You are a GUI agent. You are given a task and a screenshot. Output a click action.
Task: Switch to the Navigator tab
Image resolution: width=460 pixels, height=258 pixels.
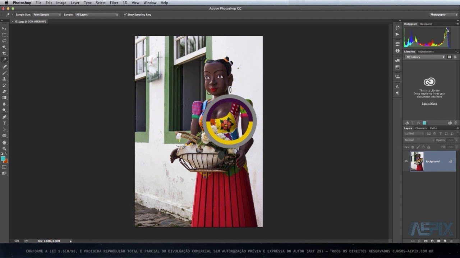coord(426,24)
